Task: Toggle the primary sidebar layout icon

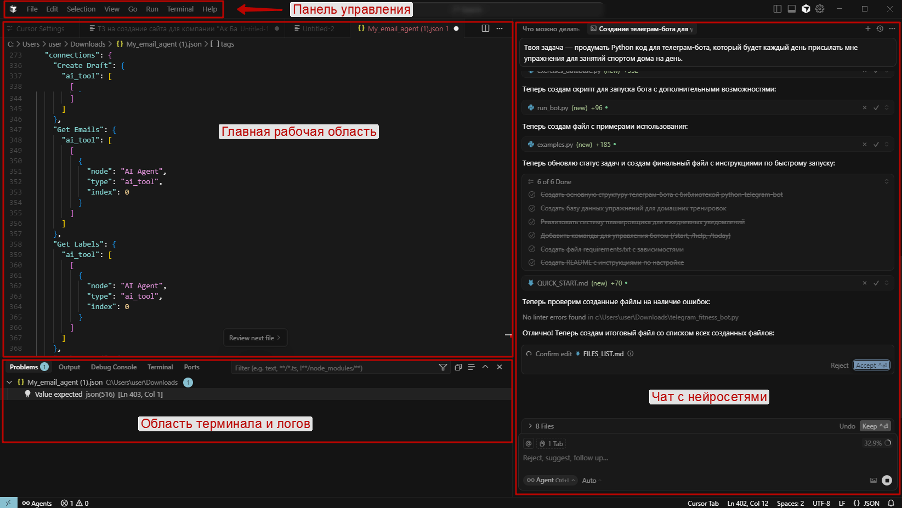Action: click(778, 9)
